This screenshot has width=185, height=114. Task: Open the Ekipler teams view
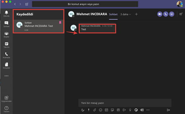tap(6, 35)
